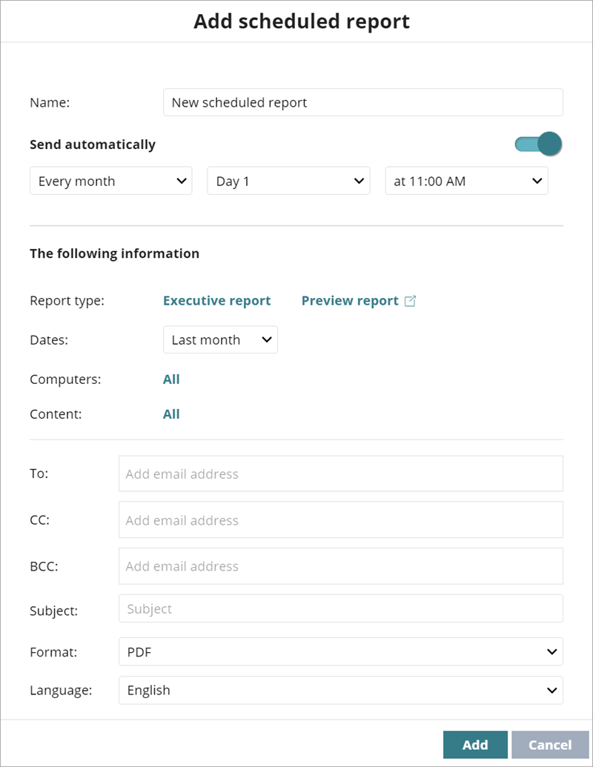Viewport: 593px width, 767px height.
Task: Cancel creating the scheduled report
Action: (550, 744)
